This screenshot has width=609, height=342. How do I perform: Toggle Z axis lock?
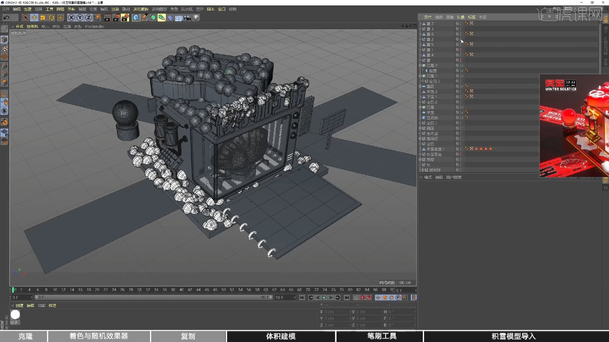tap(88, 18)
